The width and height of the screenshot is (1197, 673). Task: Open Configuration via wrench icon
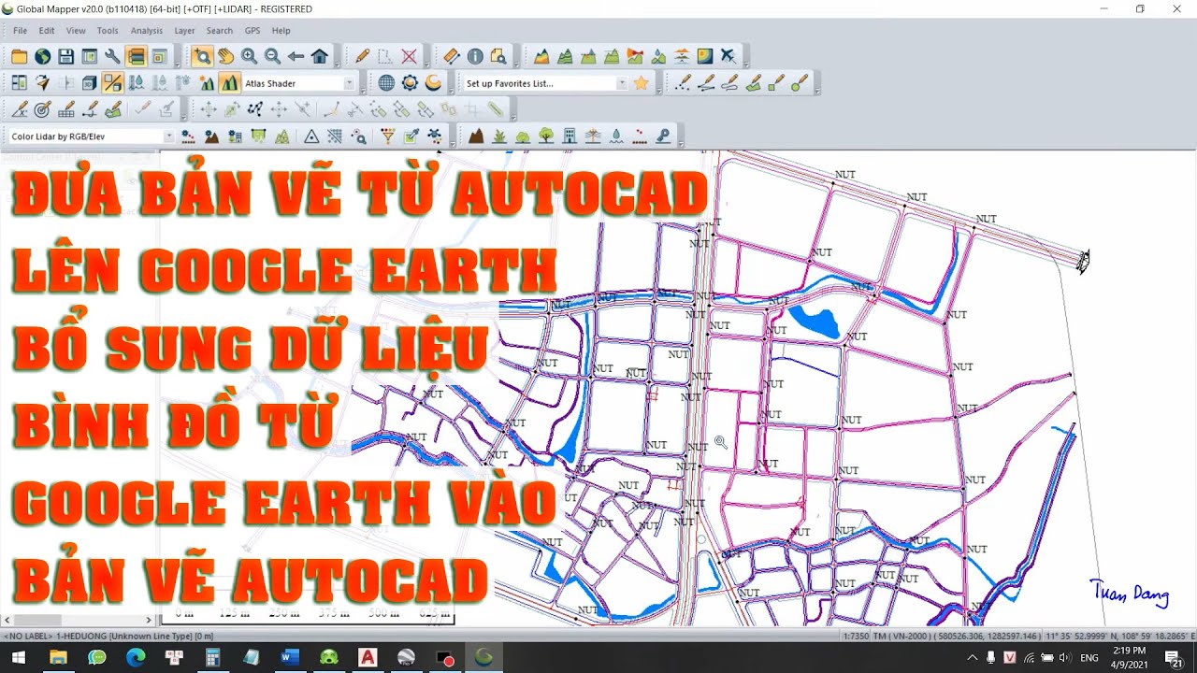coord(112,56)
